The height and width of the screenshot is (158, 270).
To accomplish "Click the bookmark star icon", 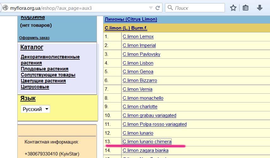I will [233, 8].
